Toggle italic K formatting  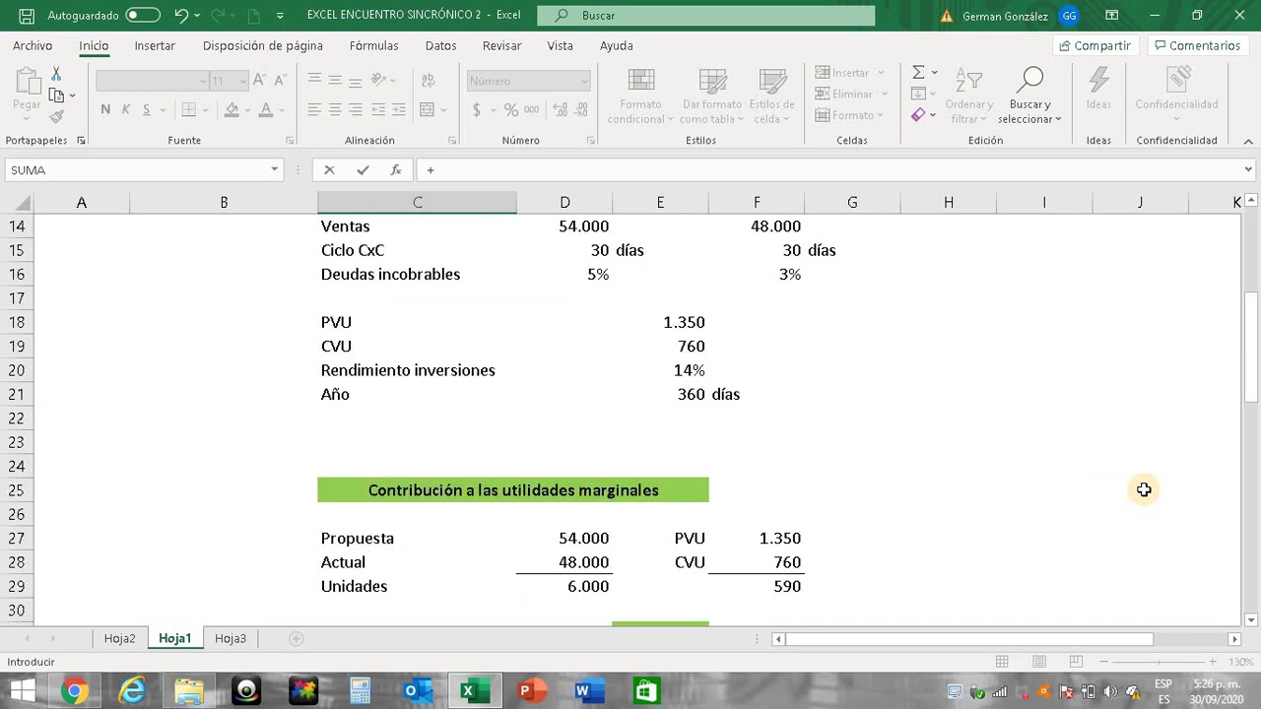click(126, 109)
